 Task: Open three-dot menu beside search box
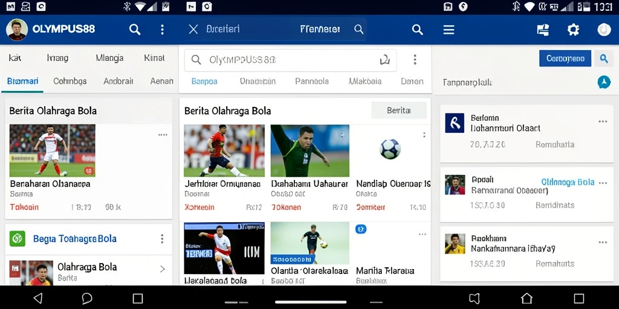(415, 60)
